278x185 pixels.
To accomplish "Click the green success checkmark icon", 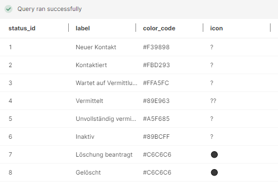I will click(x=8, y=9).
